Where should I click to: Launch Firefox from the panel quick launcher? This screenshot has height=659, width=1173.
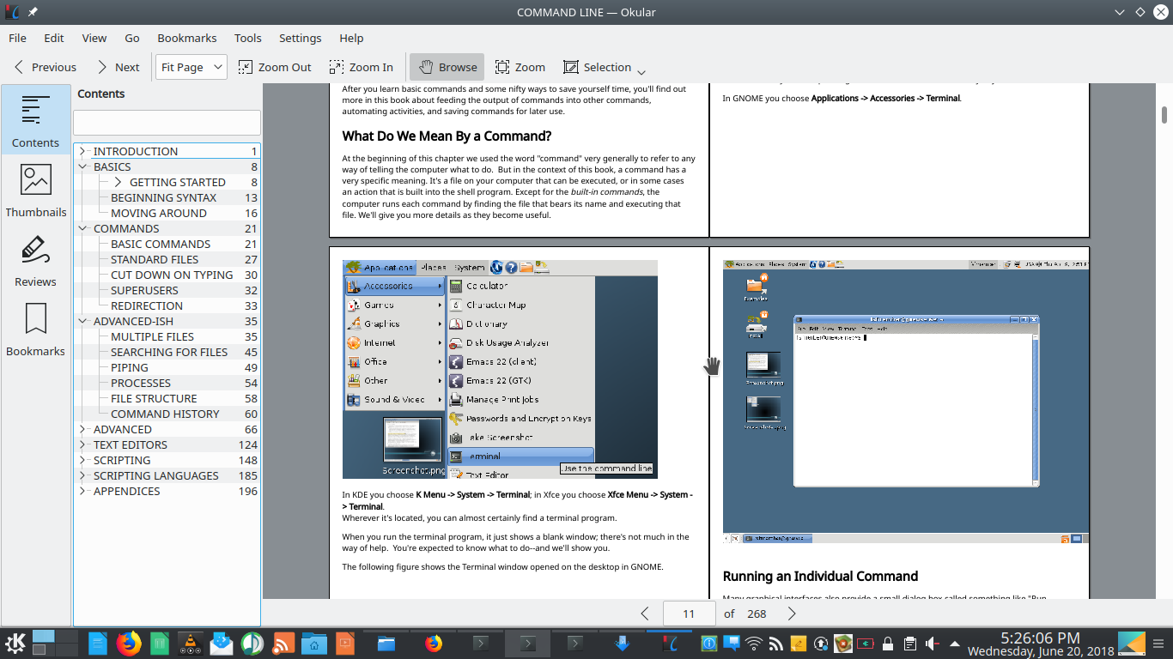coord(129,642)
